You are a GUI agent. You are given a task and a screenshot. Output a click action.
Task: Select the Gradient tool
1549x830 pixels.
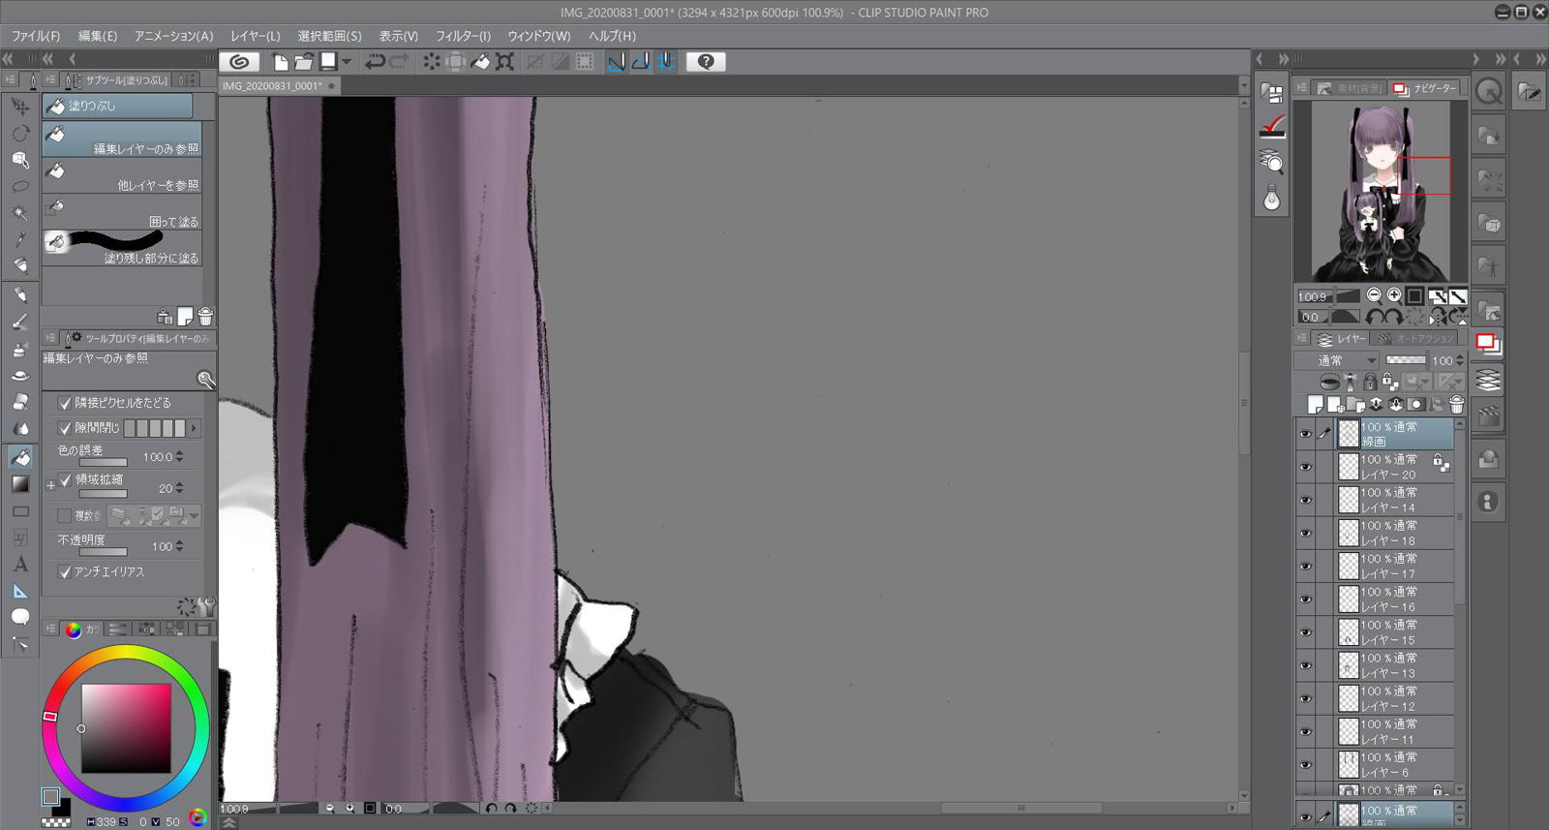click(x=20, y=484)
